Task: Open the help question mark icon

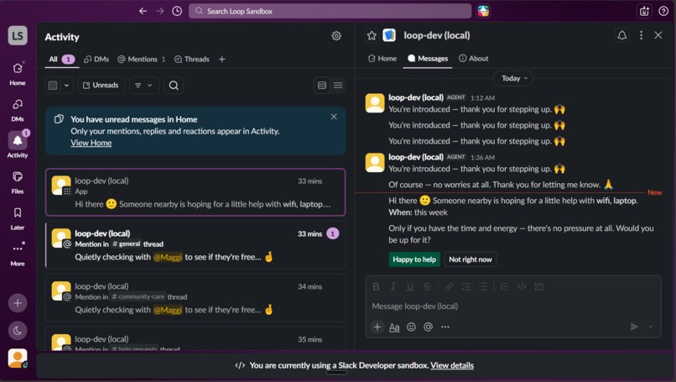Action: coord(663,11)
